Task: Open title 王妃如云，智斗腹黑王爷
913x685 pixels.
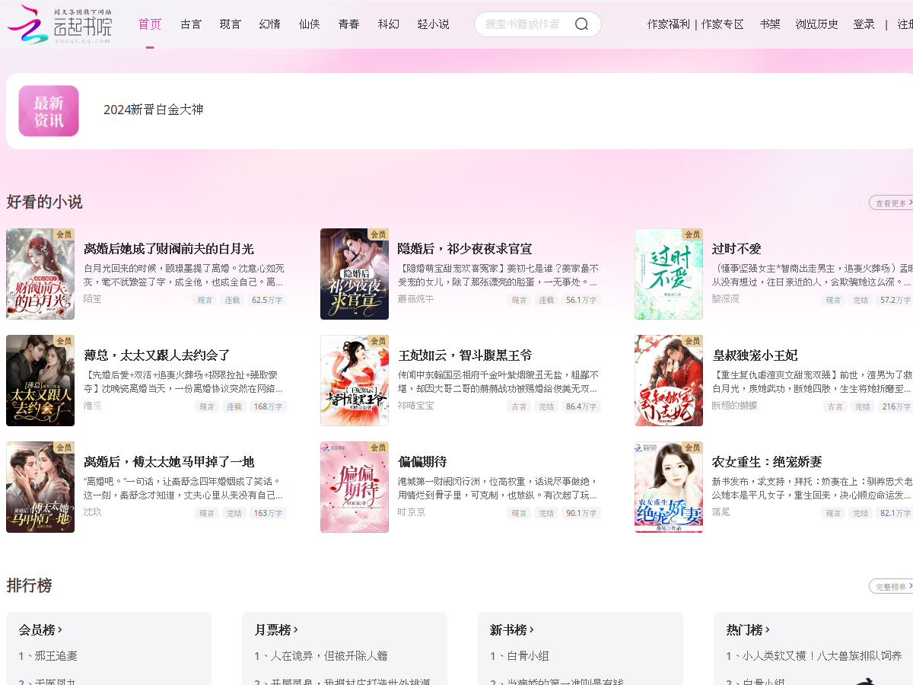Action: click(x=465, y=355)
